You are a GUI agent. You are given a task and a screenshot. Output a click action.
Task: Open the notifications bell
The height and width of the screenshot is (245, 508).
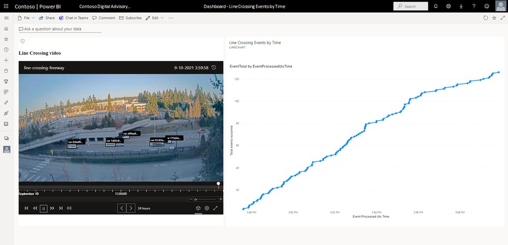tap(436, 6)
